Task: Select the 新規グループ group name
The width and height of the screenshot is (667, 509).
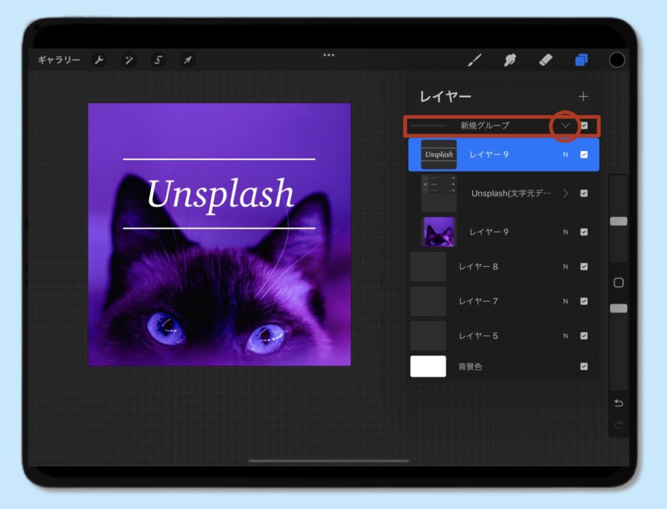Action: [x=485, y=126]
